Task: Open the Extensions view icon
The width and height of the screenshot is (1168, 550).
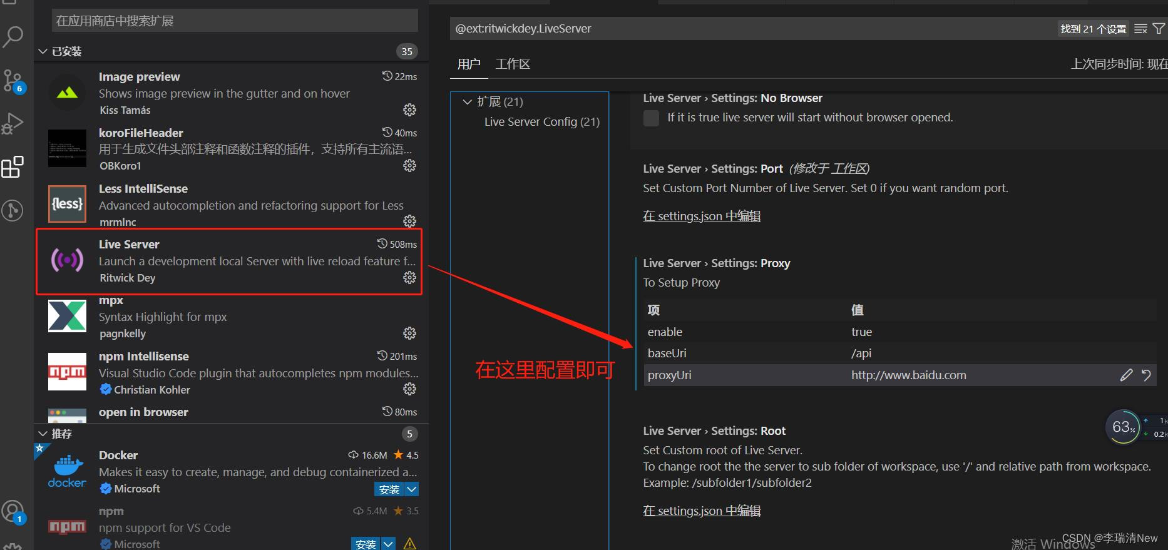Action: [13, 167]
